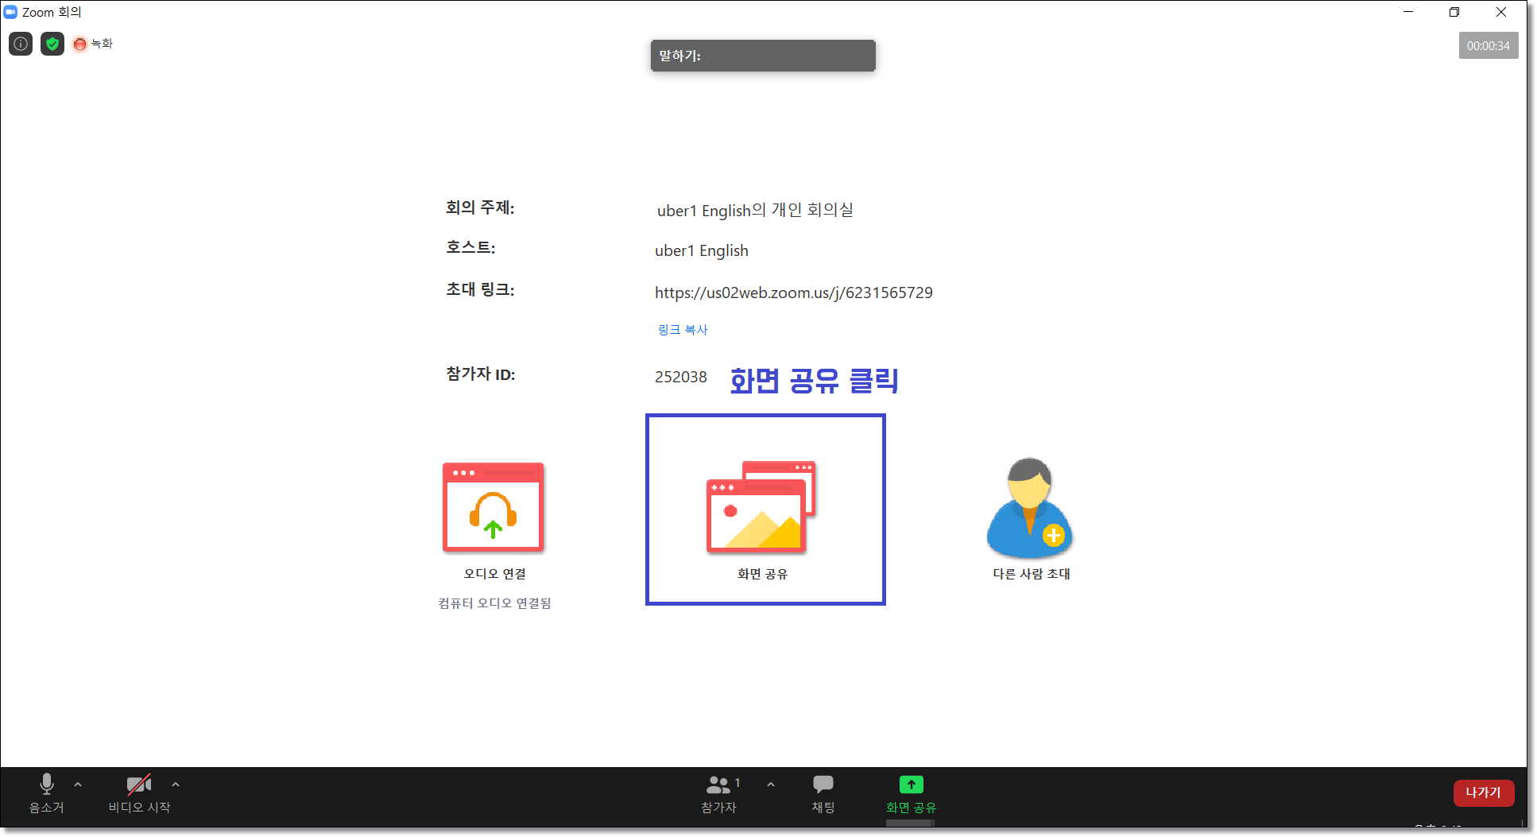Click the green encryption shield icon
Viewport: 1537px width, 837px height.
click(52, 44)
